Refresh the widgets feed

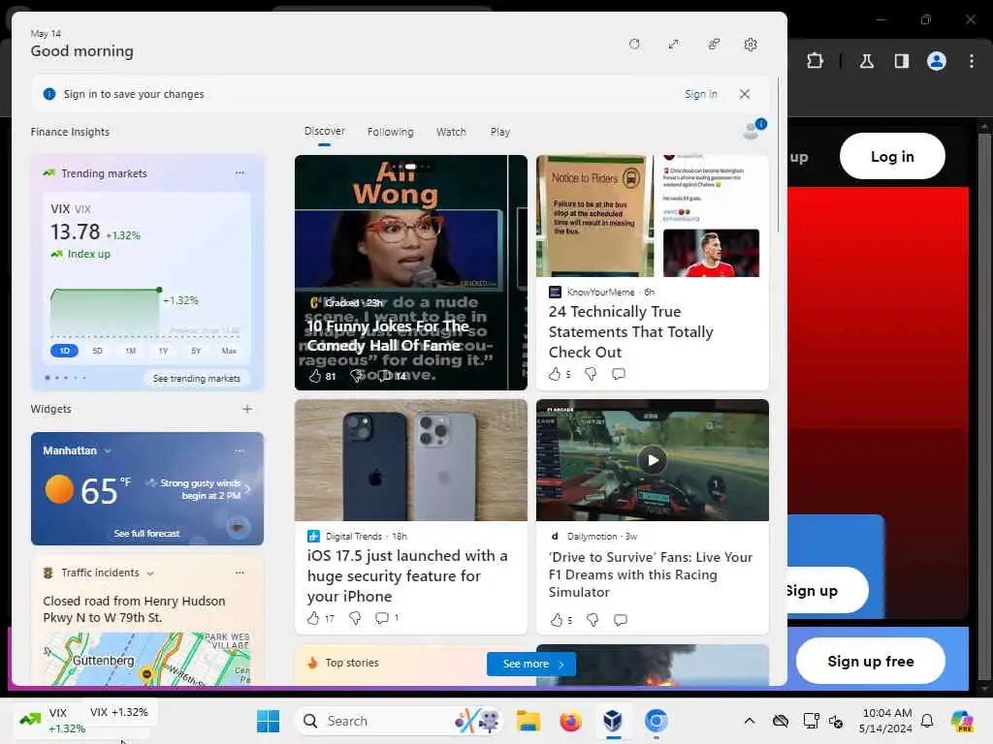[x=634, y=45]
